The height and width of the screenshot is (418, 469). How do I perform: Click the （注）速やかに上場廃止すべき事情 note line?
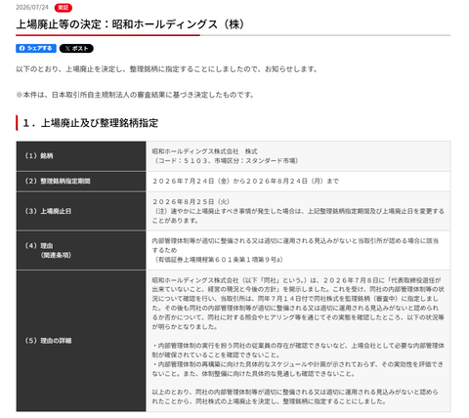[x=298, y=216]
